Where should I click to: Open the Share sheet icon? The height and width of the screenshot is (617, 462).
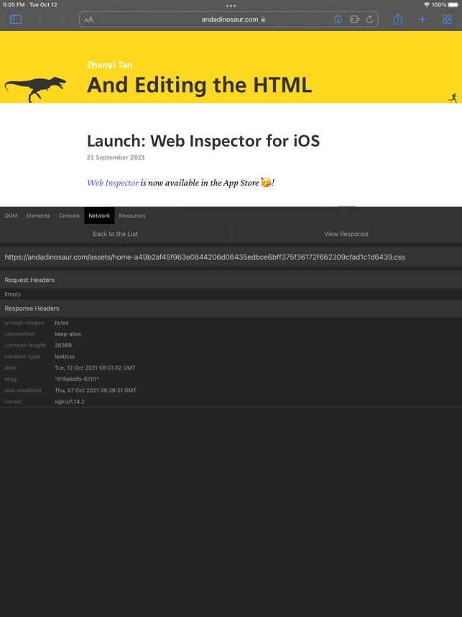pos(398,19)
